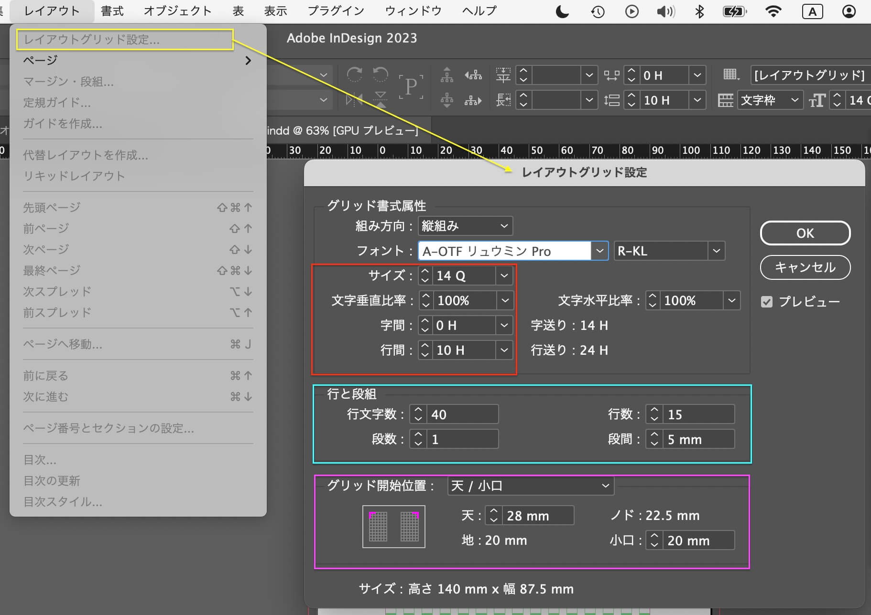This screenshot has width=871, height=615.
Task: Click the Do Not Disturb moon icon
Action: (563, 11)
